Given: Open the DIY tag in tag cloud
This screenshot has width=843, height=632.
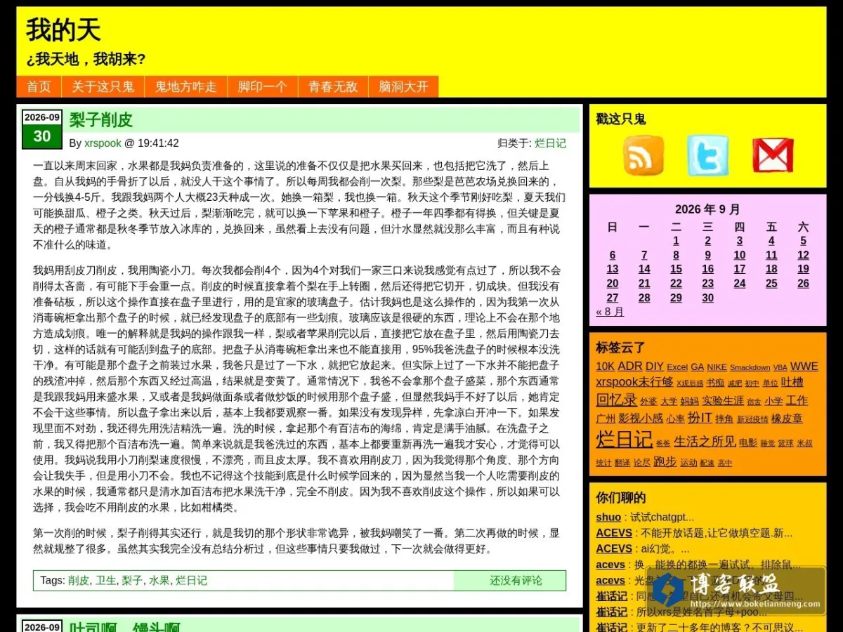Looking at the screenshot, I should pyautogui.click(x=655, y=366).
